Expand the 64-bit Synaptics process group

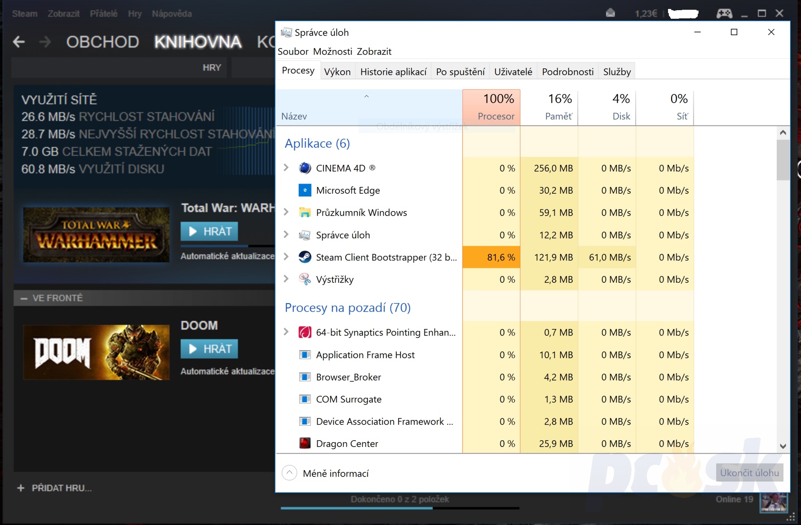pyautogui.click(x=286, y=332)
